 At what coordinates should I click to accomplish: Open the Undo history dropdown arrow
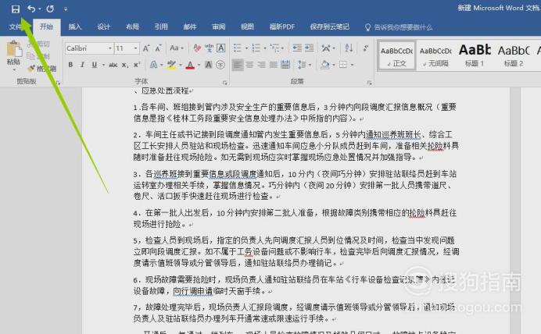tap(40, 9)
